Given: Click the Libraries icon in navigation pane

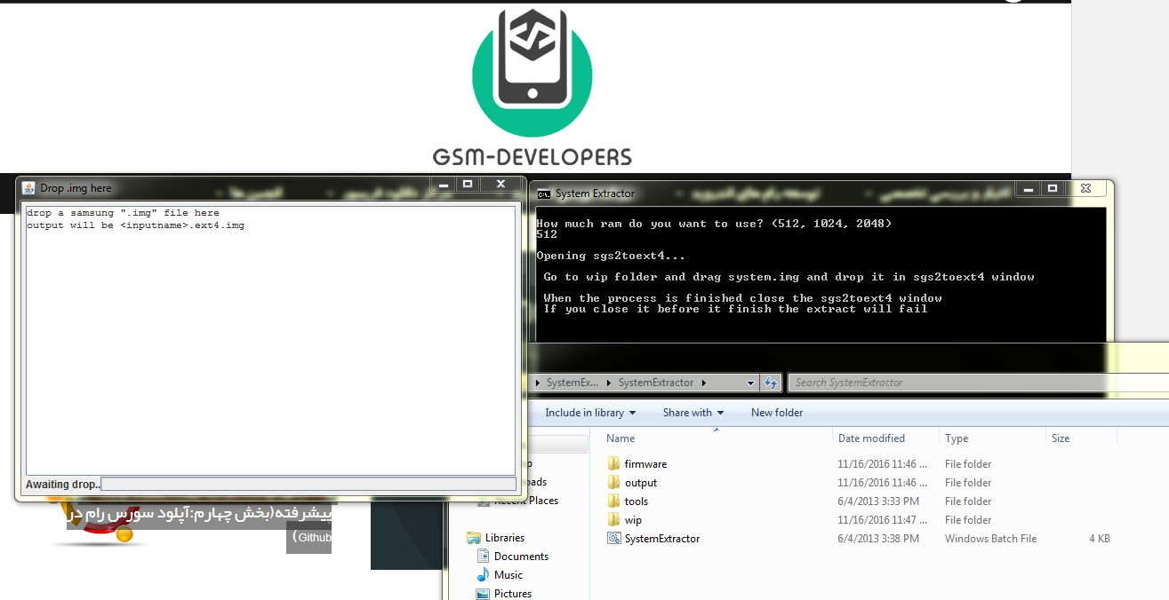Looking at the screenshot, I should click(x=474, y=538).
